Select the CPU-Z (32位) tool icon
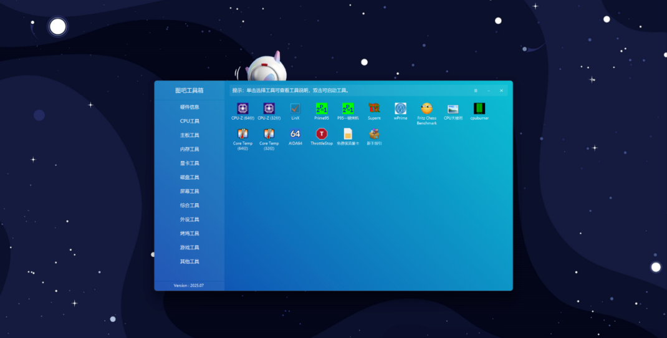This screenshot has width=667, height=338. click(269, 109)
